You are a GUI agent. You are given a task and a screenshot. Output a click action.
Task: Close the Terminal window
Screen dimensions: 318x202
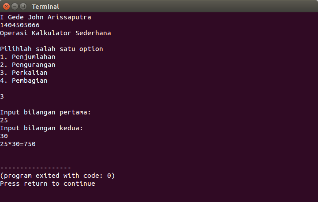point(7,7)
